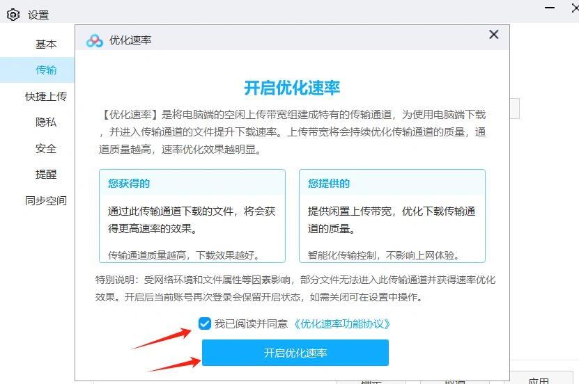Close the 优化速率 dialog
This screenshot has width=579, height=384.
pos(494,35)
